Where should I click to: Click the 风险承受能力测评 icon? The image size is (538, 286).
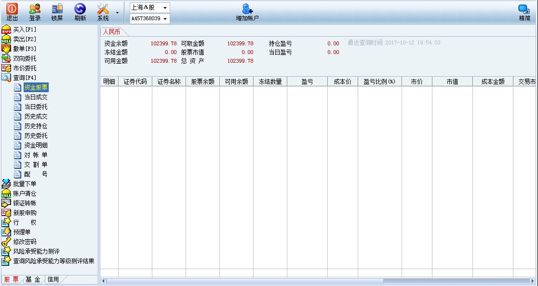pyautogui.click(x=6, y=251)
